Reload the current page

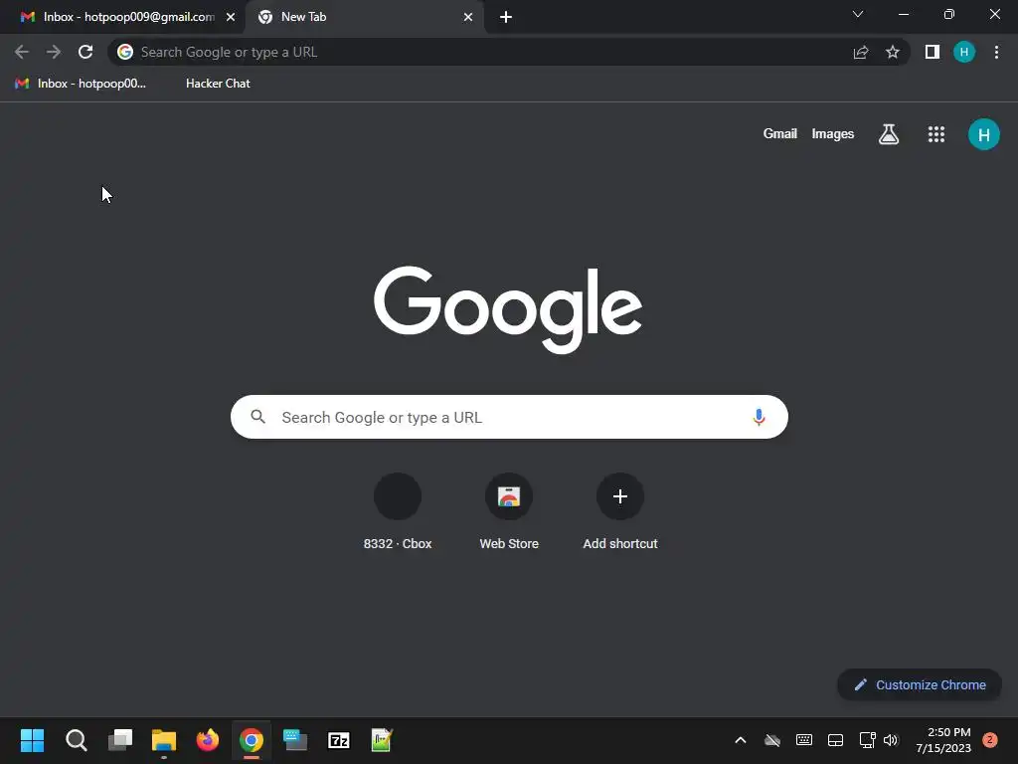85,52
